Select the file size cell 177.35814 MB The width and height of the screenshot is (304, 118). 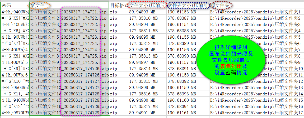[x=147, y=69]
